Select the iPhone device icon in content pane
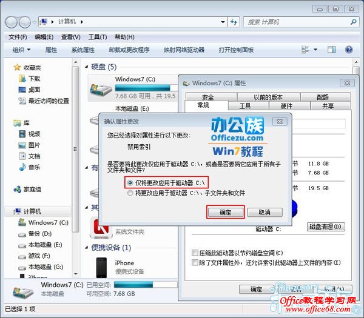 coord(101,267)
